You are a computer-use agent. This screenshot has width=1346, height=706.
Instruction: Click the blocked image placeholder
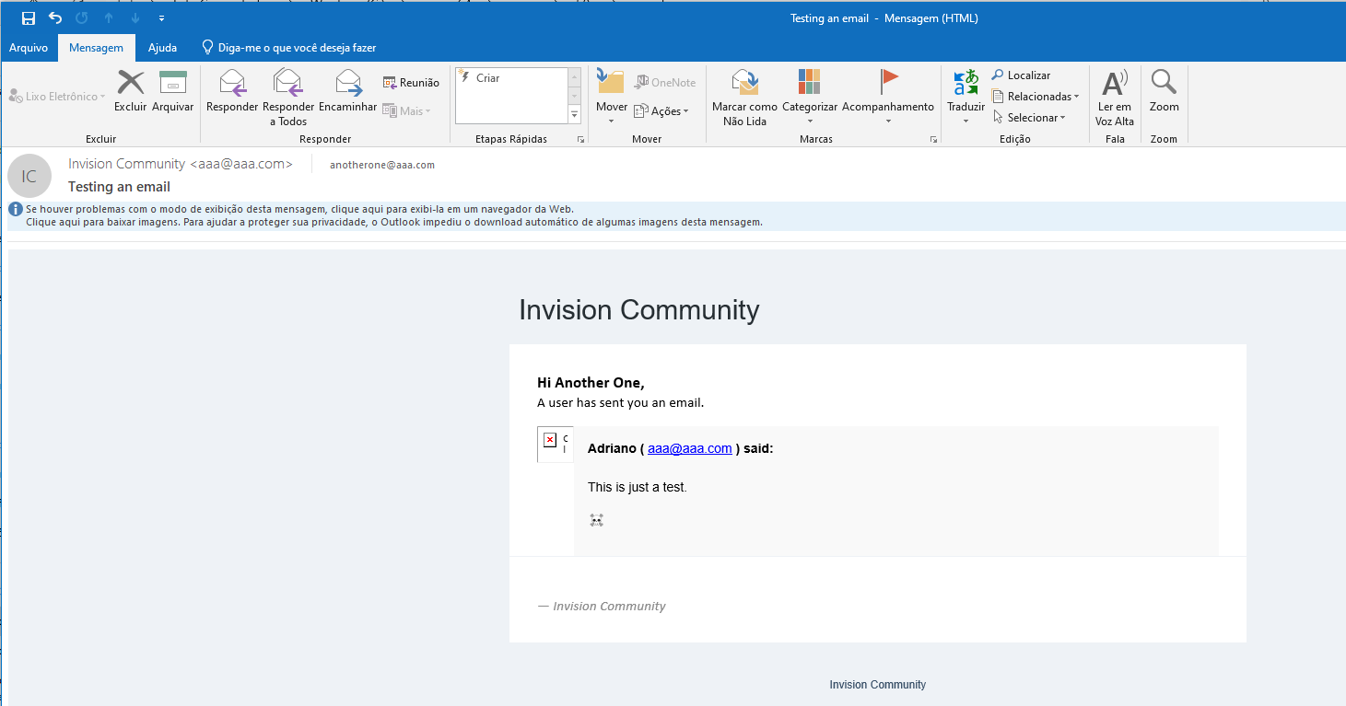coord(556,445)
